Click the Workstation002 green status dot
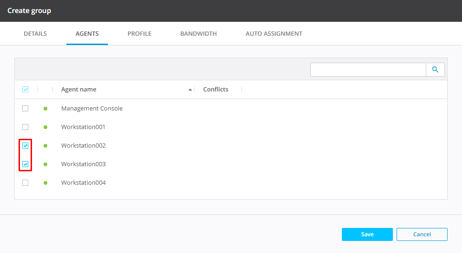 pyautogui.click(x=45, y=146)
